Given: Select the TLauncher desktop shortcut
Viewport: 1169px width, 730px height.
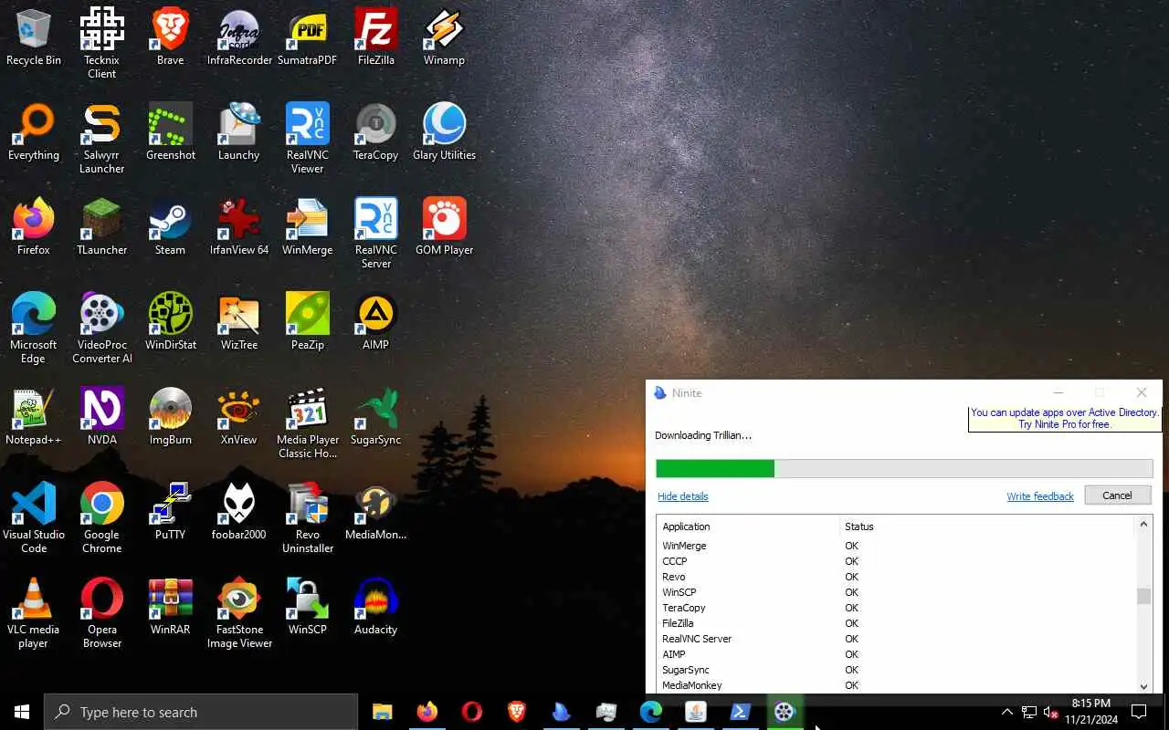Looking at the screenshot, I should [x=102, y=228].
